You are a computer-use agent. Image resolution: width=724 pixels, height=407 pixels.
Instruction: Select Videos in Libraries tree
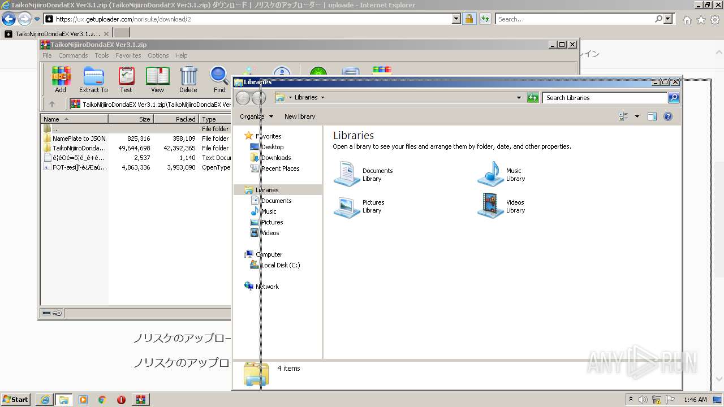point(270,233)
